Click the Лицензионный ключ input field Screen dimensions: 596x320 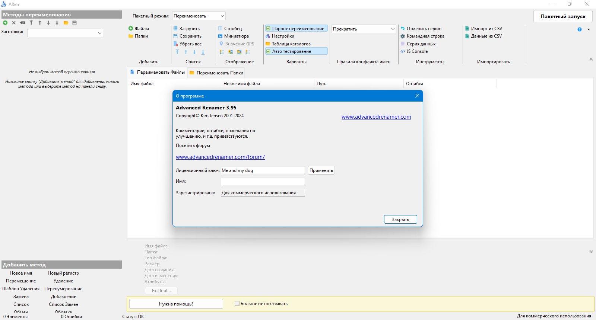click(x=263, y=170)
